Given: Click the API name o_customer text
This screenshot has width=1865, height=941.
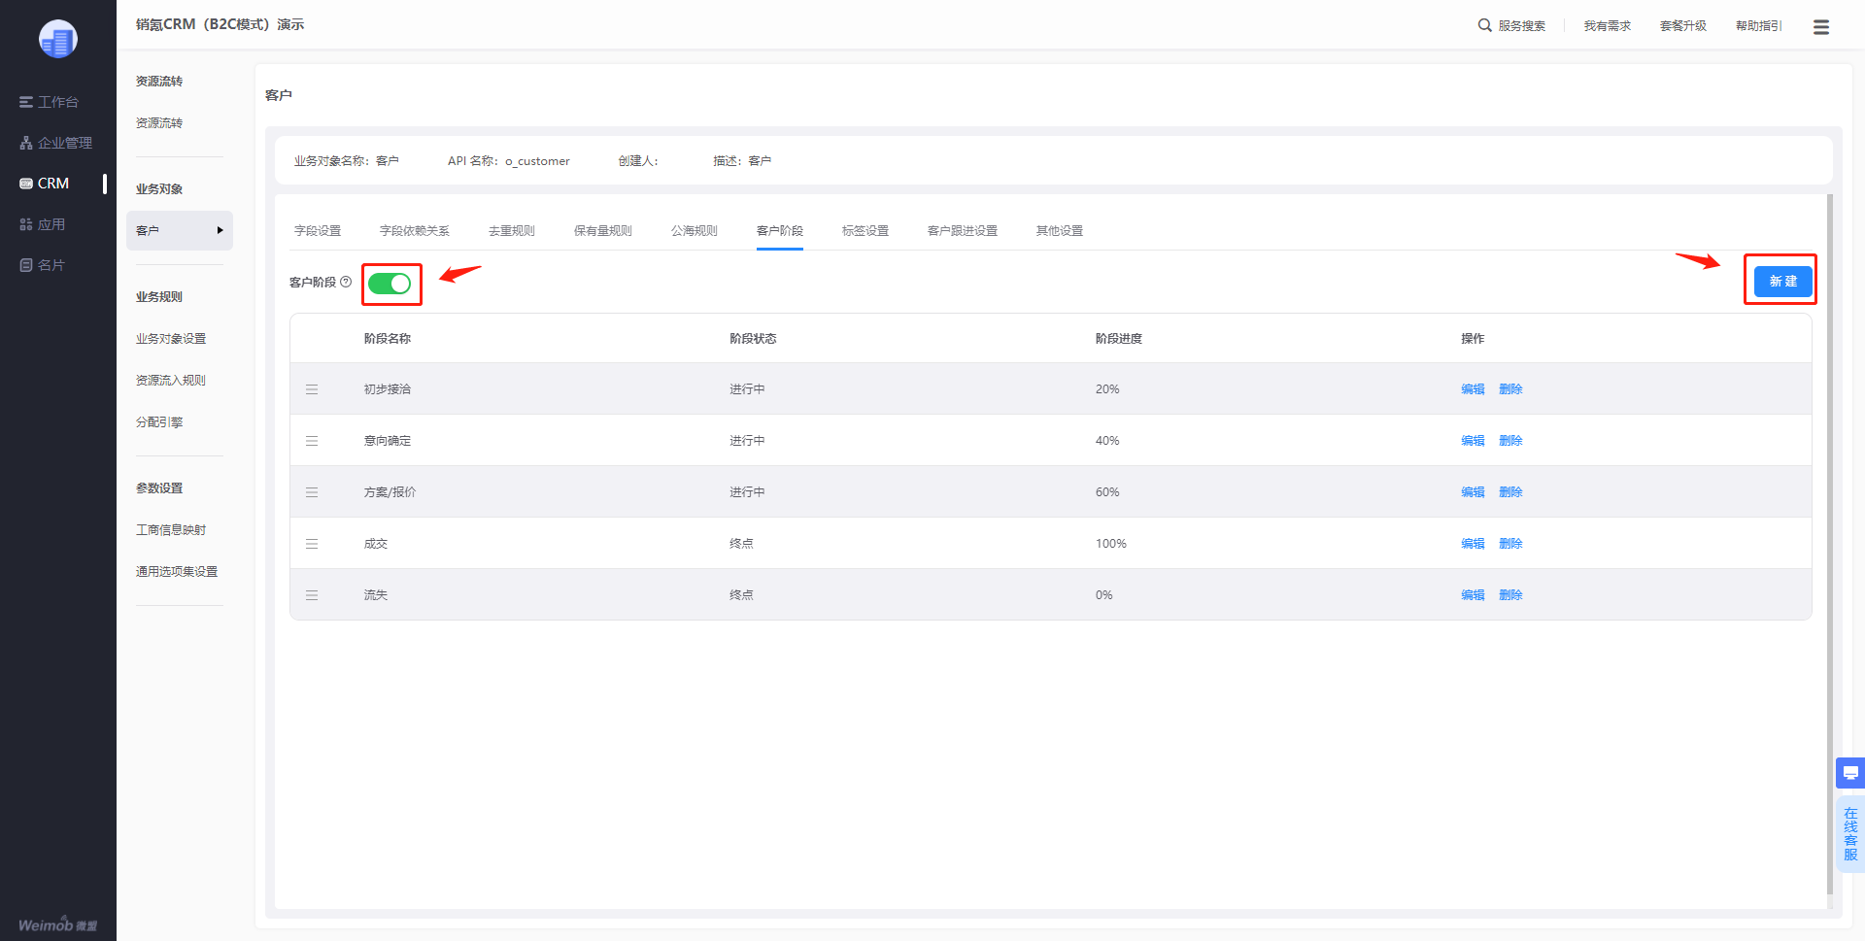Looking at the screenshot, I should pos(537,161).
